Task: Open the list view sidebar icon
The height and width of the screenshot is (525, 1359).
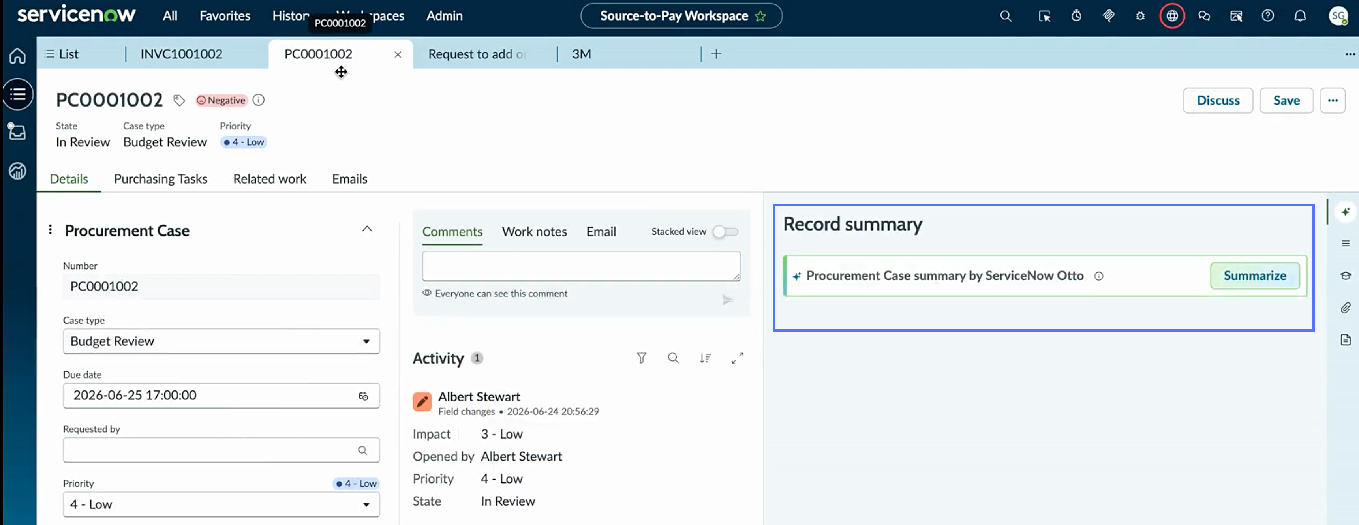Action: coord(17,94)
